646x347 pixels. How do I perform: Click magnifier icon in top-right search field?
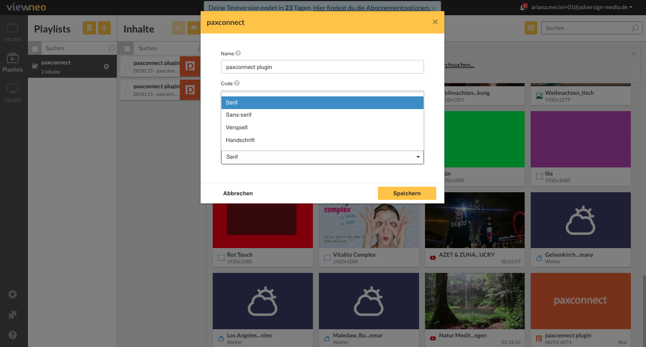click(634, 28)
